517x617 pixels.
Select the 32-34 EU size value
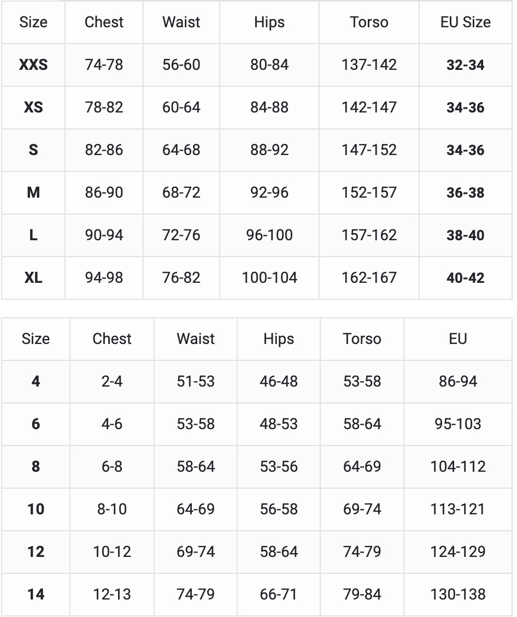point(465,65)
